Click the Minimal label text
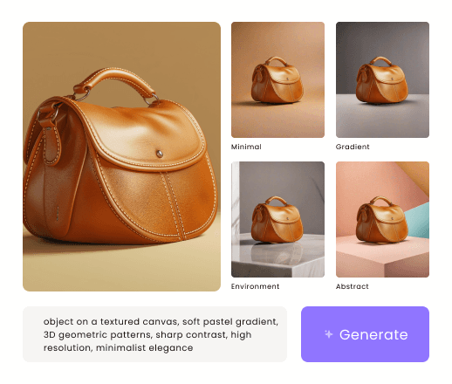Viewport: 452px width, 384px height. [246, 147]
